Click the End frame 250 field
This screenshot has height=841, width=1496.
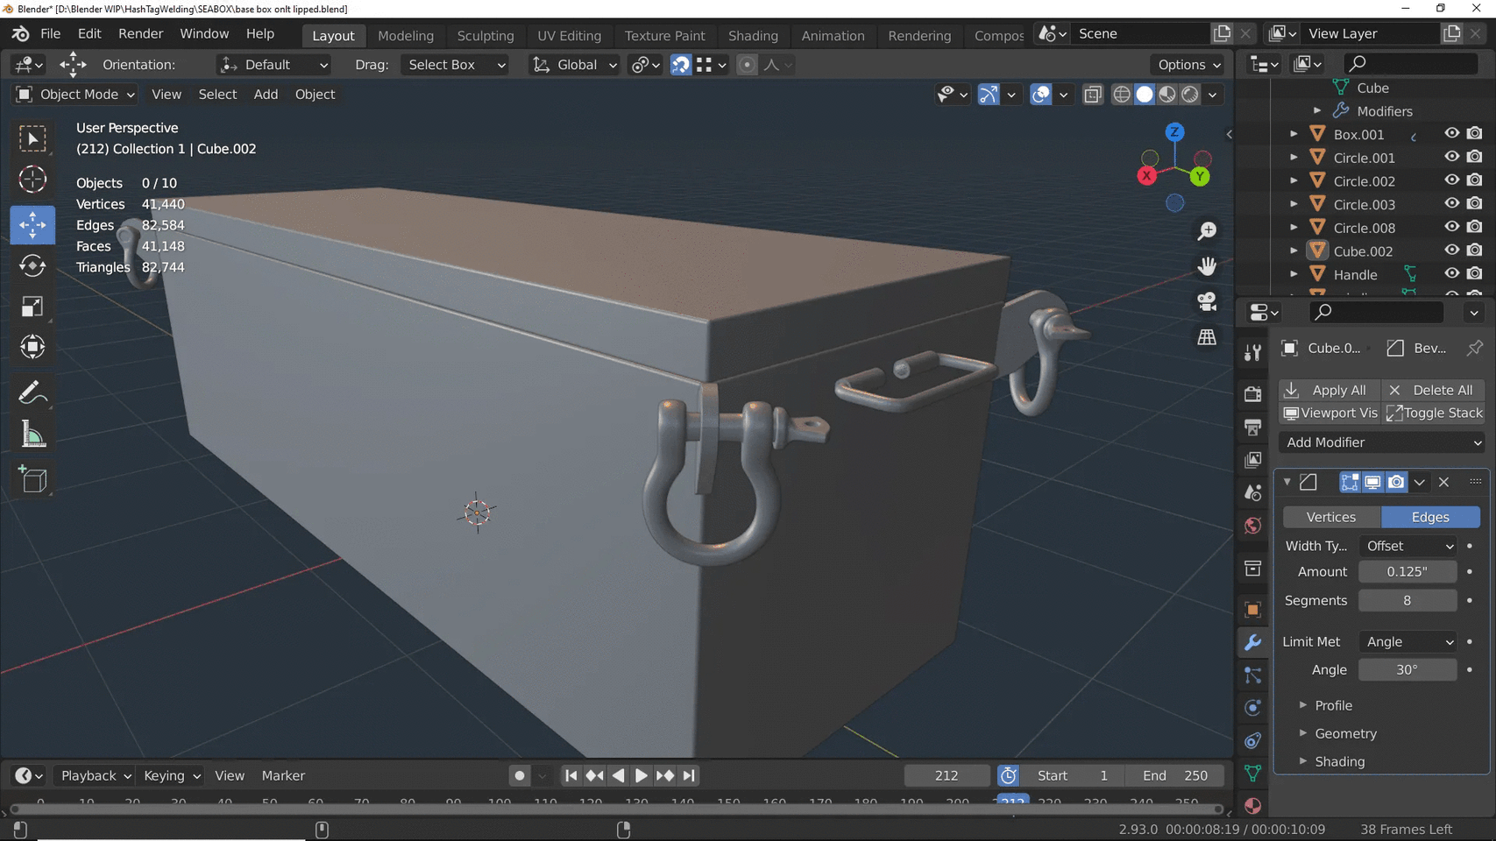[x=1175, y=775]
